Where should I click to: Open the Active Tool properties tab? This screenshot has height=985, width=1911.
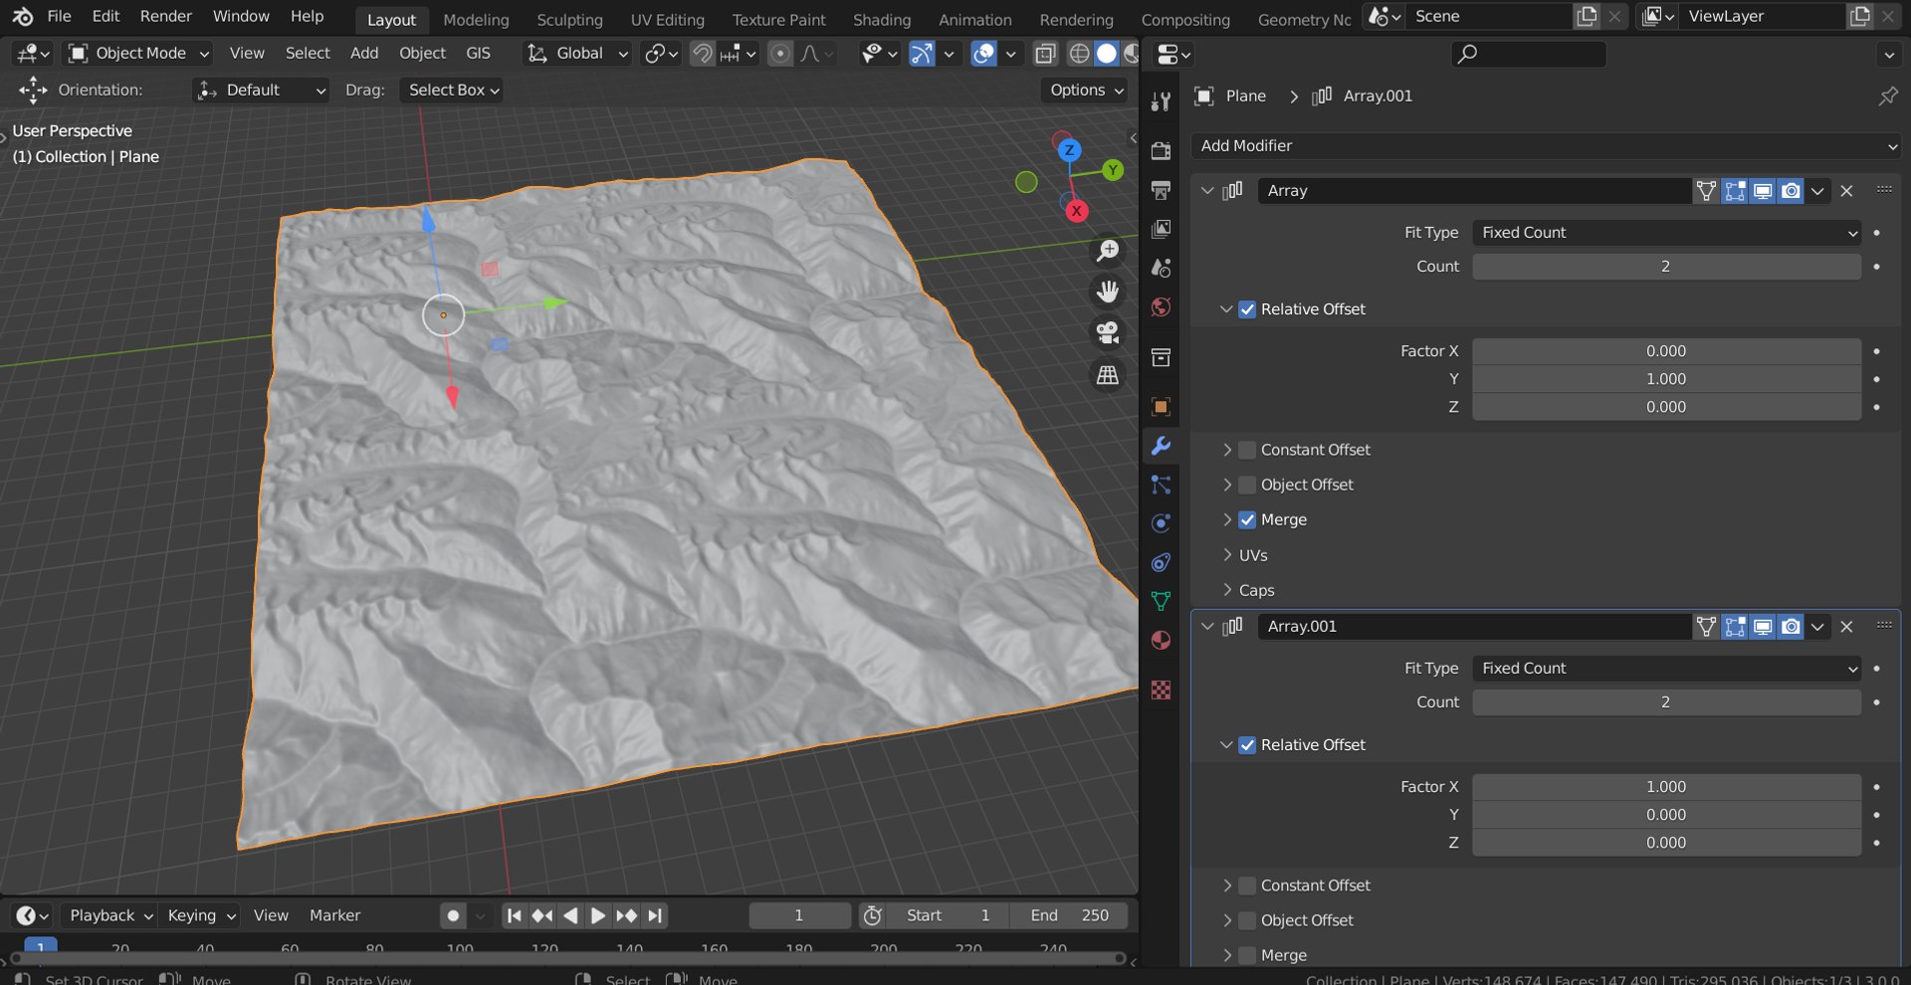(1161, 101)
